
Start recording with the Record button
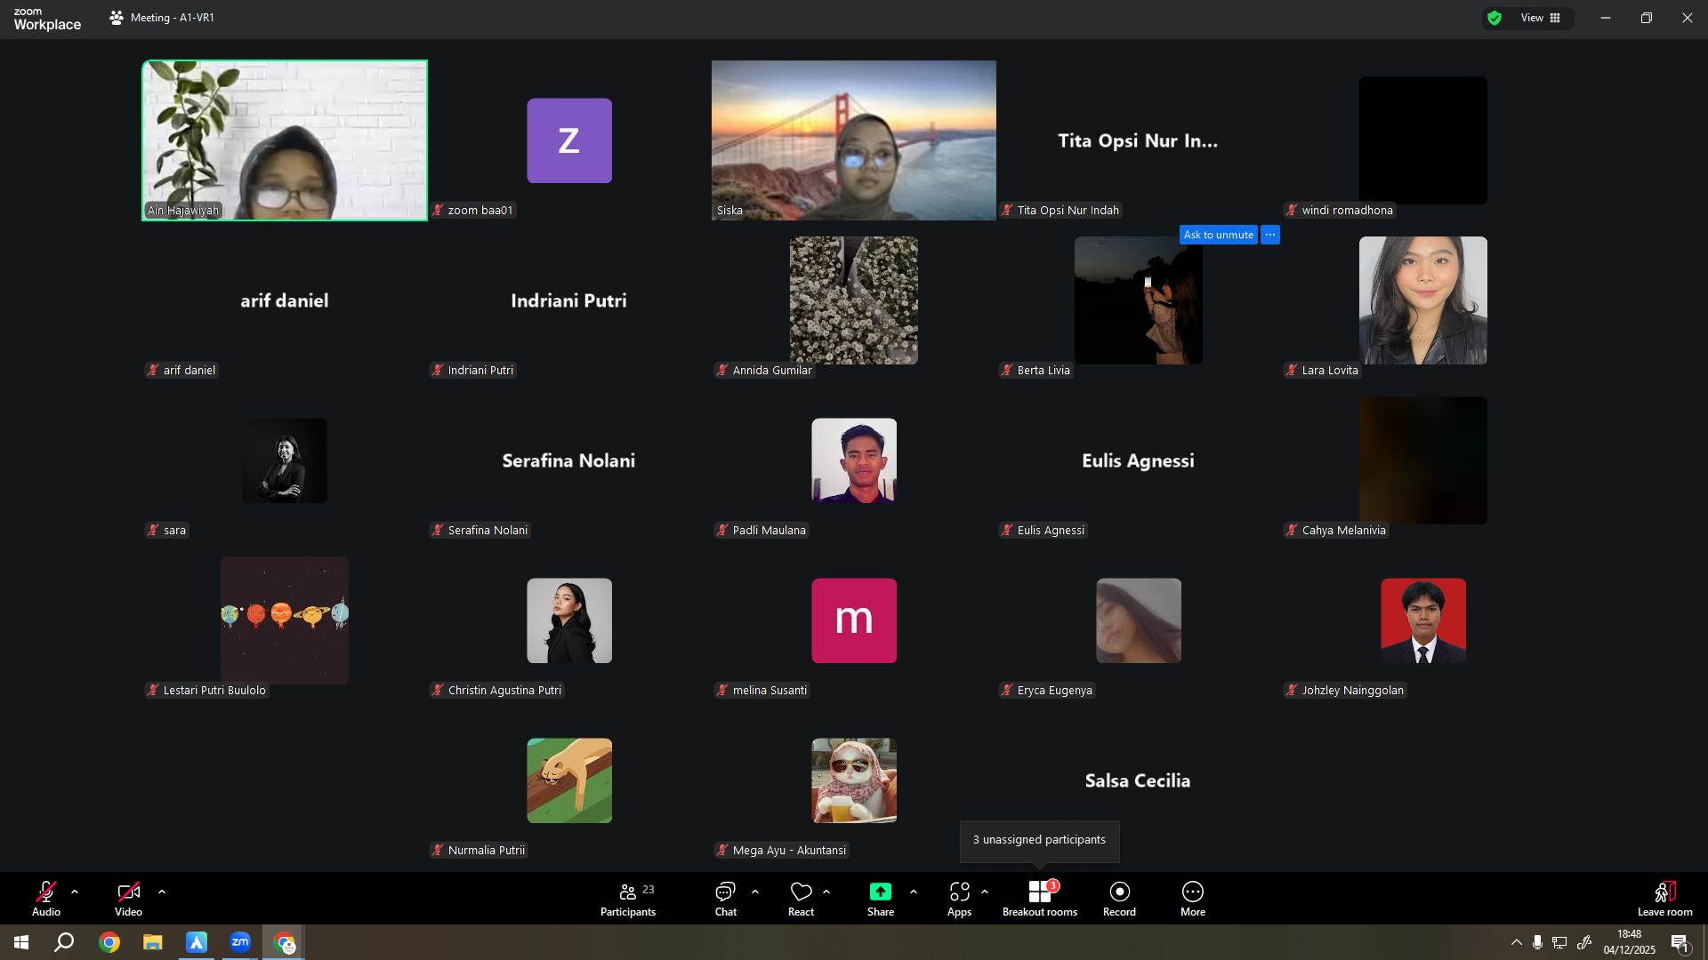pyautogui.click(x=1119, y=898)
